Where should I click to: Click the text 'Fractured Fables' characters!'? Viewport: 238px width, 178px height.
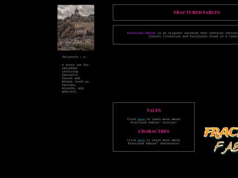tap(154, 143)
